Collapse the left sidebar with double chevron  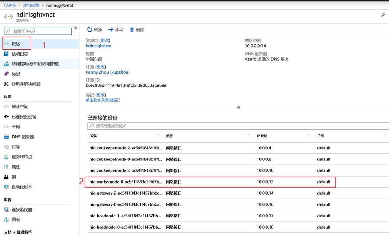76,28
